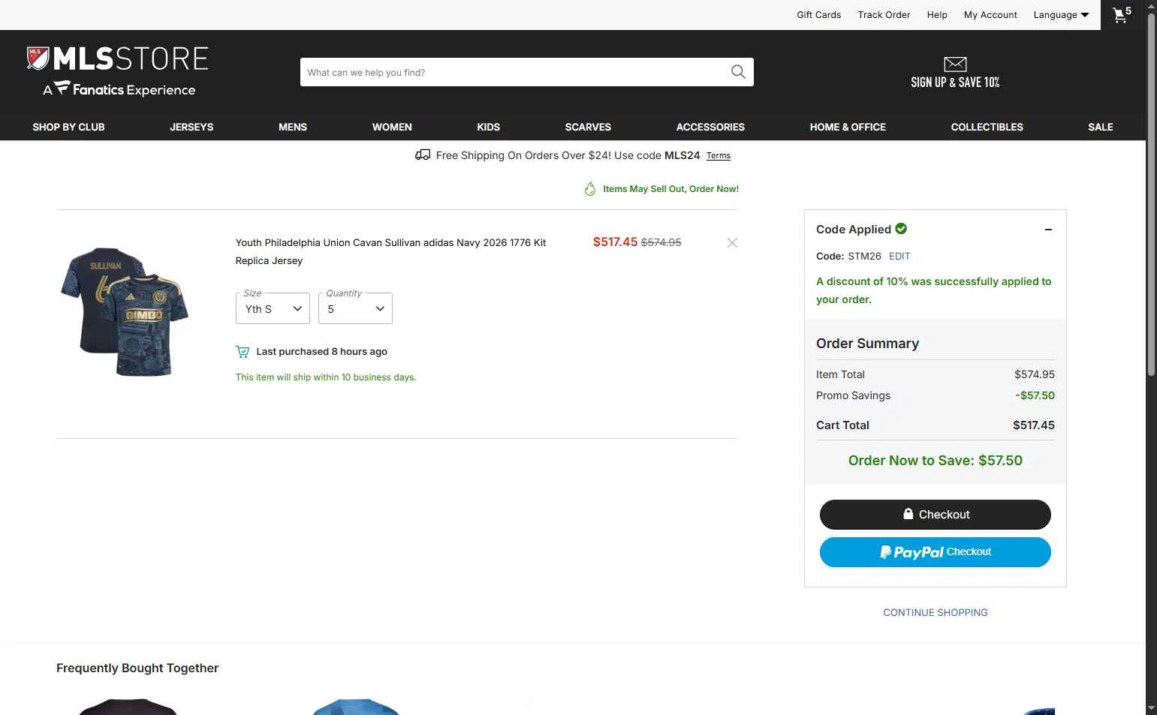Image resolution: width=1157 pixels, height=715 pixels.
Task: Click the envelope sign-up icon
Action: 955,65
